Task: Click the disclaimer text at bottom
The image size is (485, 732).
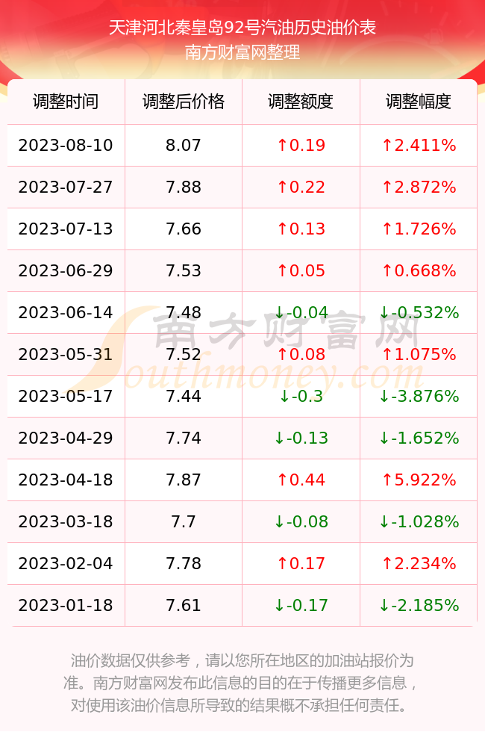Action: [x=242, y=683]
